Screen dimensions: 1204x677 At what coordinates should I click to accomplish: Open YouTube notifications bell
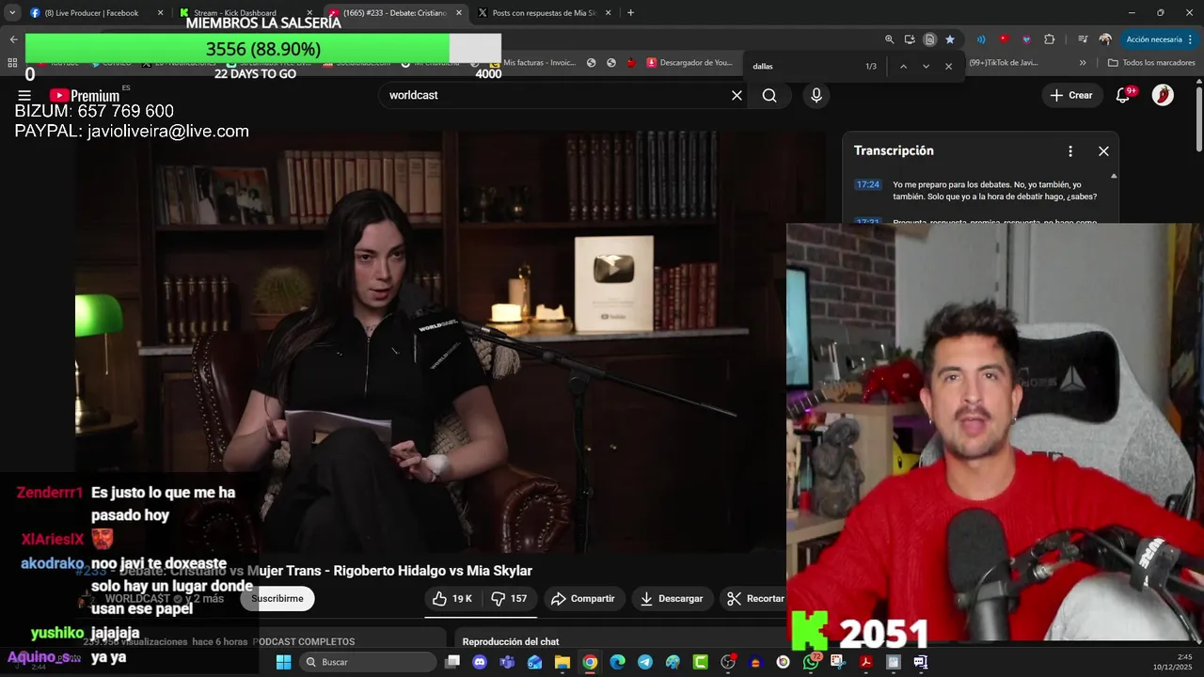[x=1122, y=95]
